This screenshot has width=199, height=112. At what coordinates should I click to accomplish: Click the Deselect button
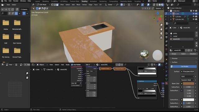pos(193,54)
